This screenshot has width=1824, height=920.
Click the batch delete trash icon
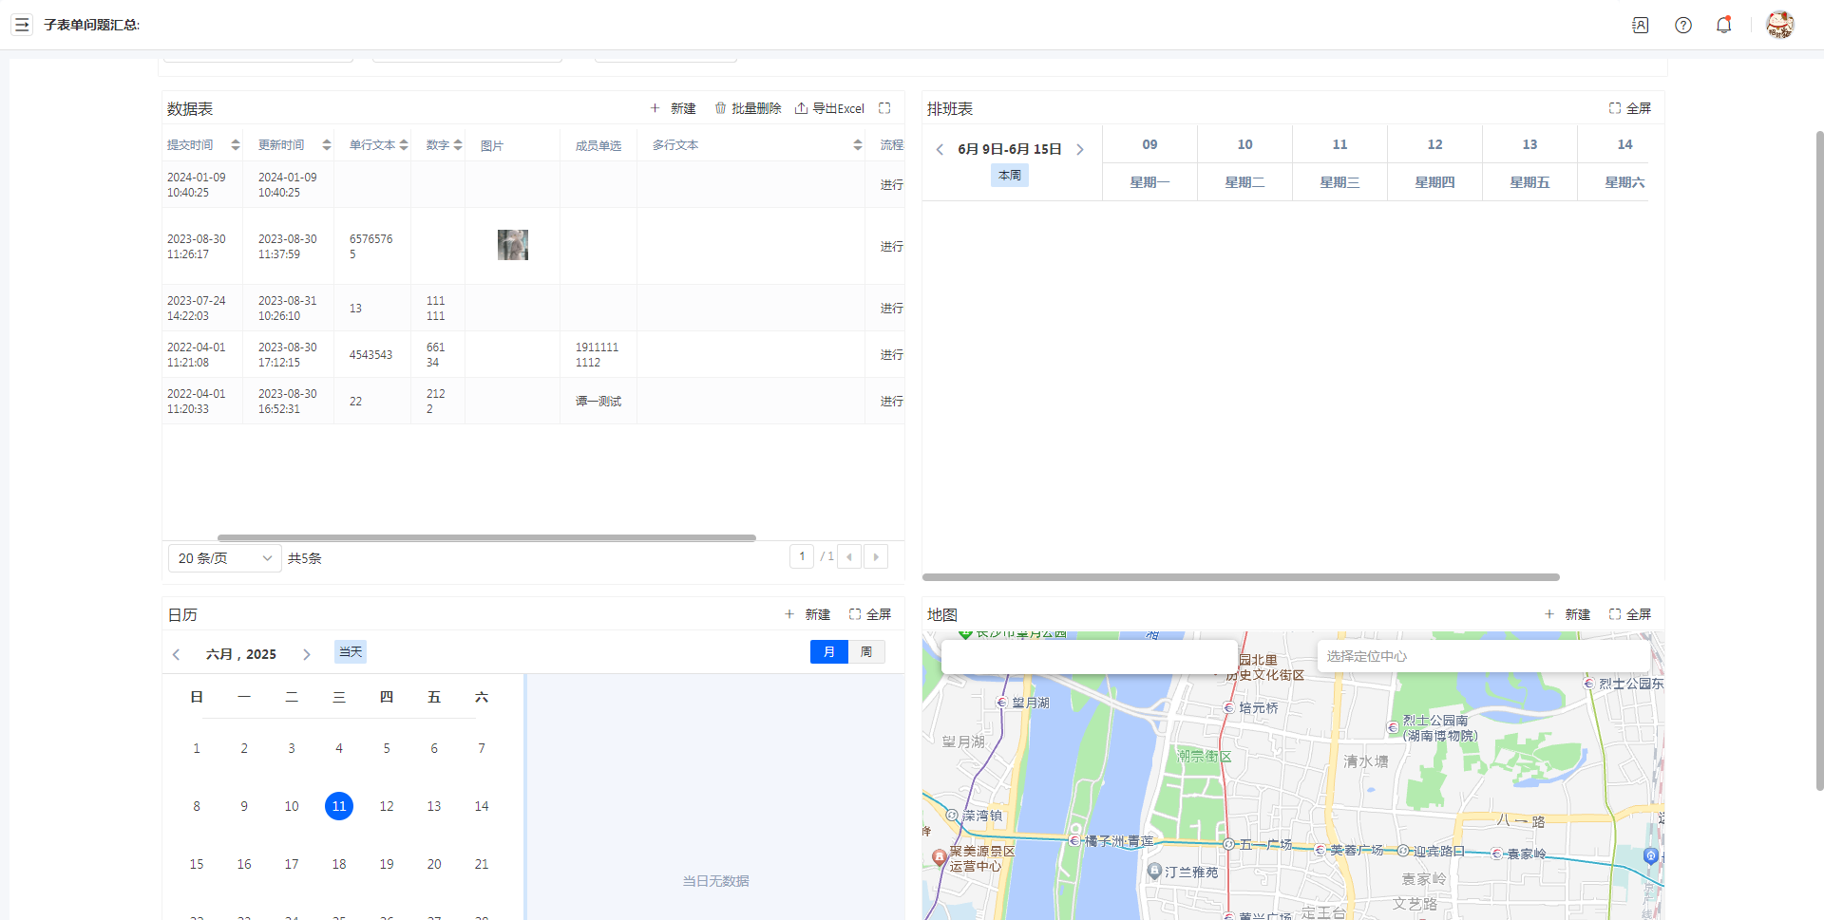point(720,108)
